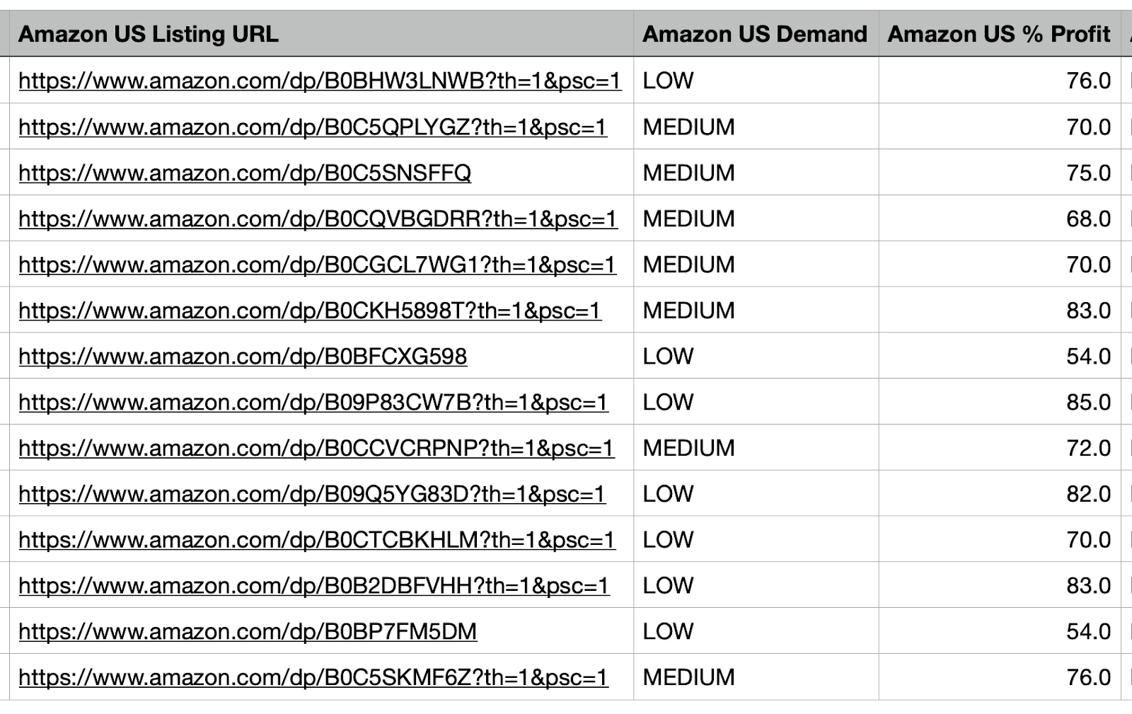Open the B0B2DBFVHH product link

point(313,586)
